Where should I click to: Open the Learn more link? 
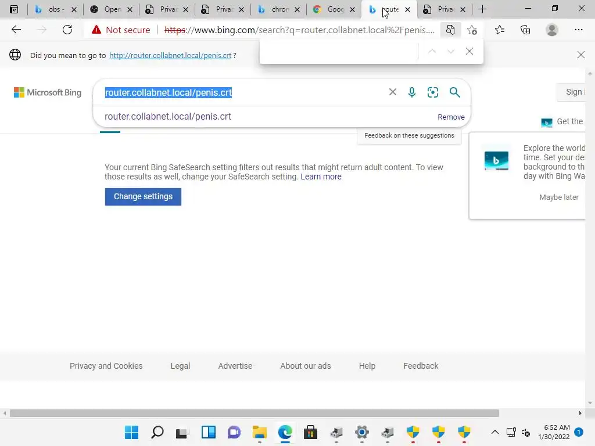click(x=321, y=177)
